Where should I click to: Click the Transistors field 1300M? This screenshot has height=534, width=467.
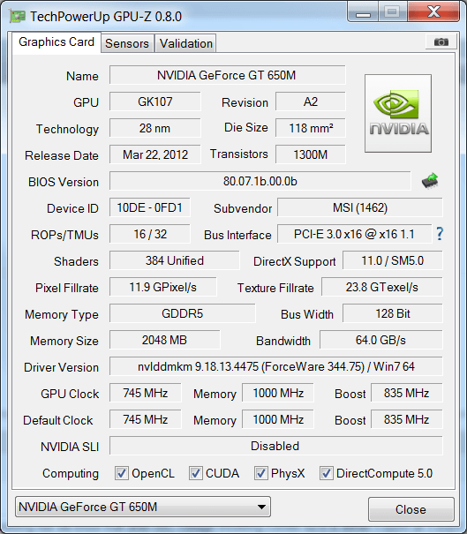(x=311, y=154)
